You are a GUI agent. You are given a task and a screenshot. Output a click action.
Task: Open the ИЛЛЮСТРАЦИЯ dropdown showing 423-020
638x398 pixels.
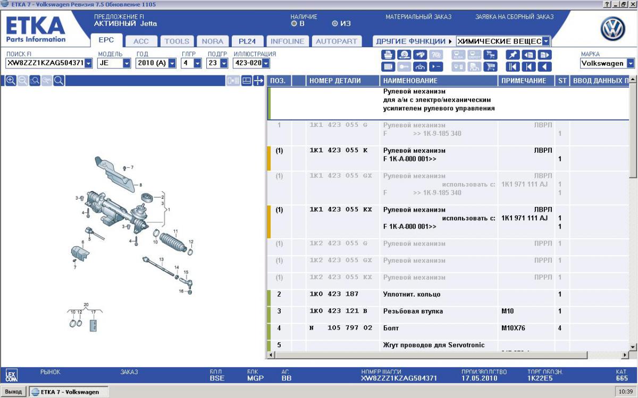(266, 63)
